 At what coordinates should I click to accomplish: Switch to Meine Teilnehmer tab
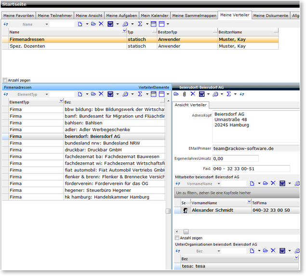(x=54, y=15)
